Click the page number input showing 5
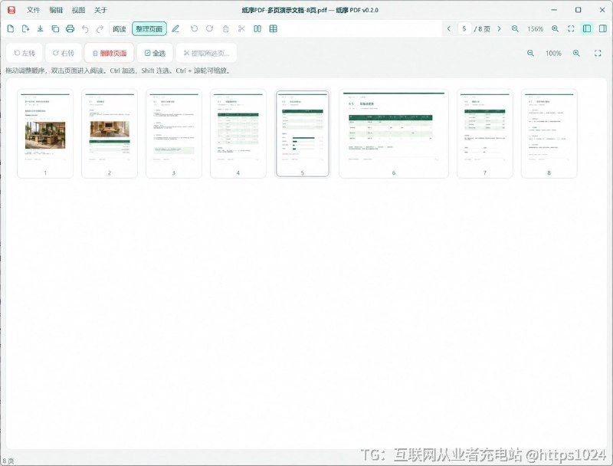This screenshot has height=466, width=613. (464, 28)
